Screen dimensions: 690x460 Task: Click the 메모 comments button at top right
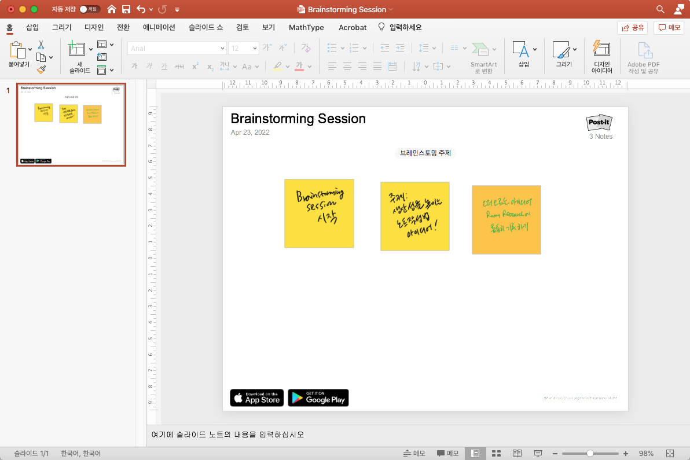pyautogui.click(x=669, y=28)
